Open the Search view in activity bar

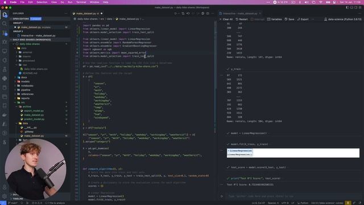tap(5, 24)
